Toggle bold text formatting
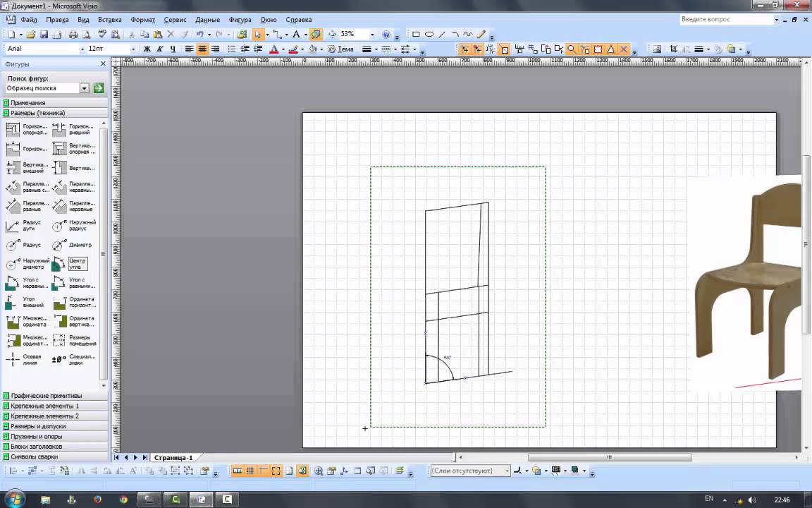812x508 pixels. (x=147, y=49)
